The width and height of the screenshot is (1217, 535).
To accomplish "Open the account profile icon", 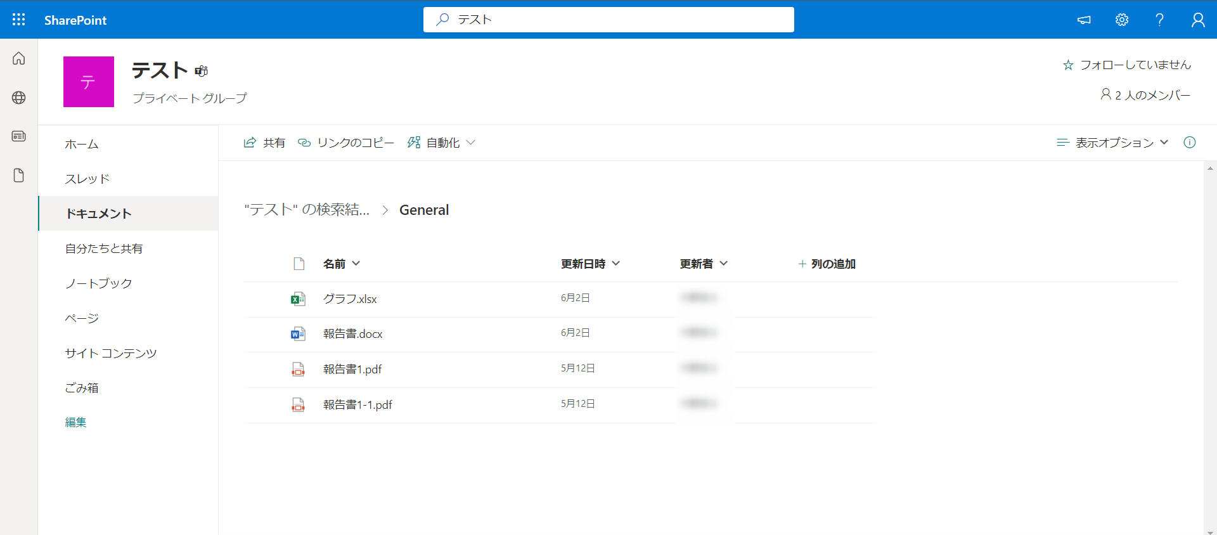I will 1197,20.
